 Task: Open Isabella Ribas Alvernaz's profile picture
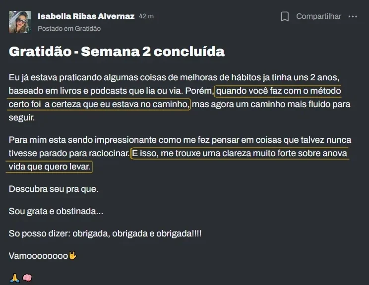[x=20, y=22]
